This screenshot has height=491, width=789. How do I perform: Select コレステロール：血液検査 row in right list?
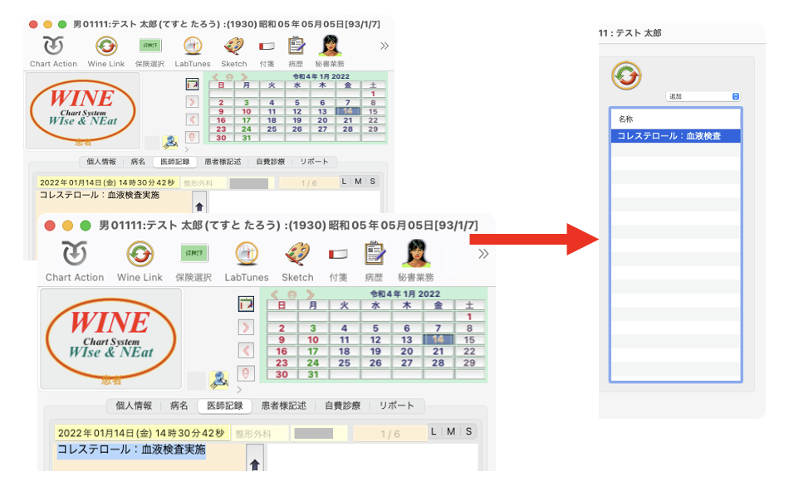click(675, 136)
